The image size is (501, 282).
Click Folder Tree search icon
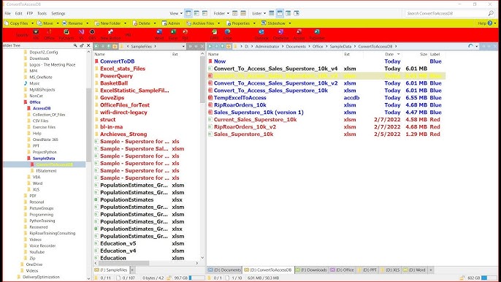click(x=75, y=46)
